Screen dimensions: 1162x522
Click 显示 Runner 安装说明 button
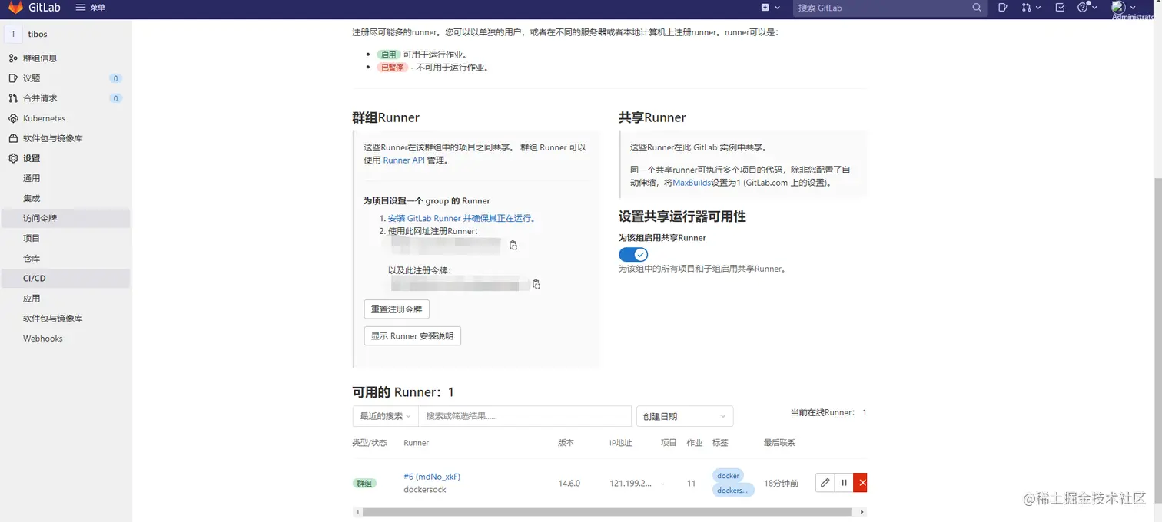coord(412,336)
